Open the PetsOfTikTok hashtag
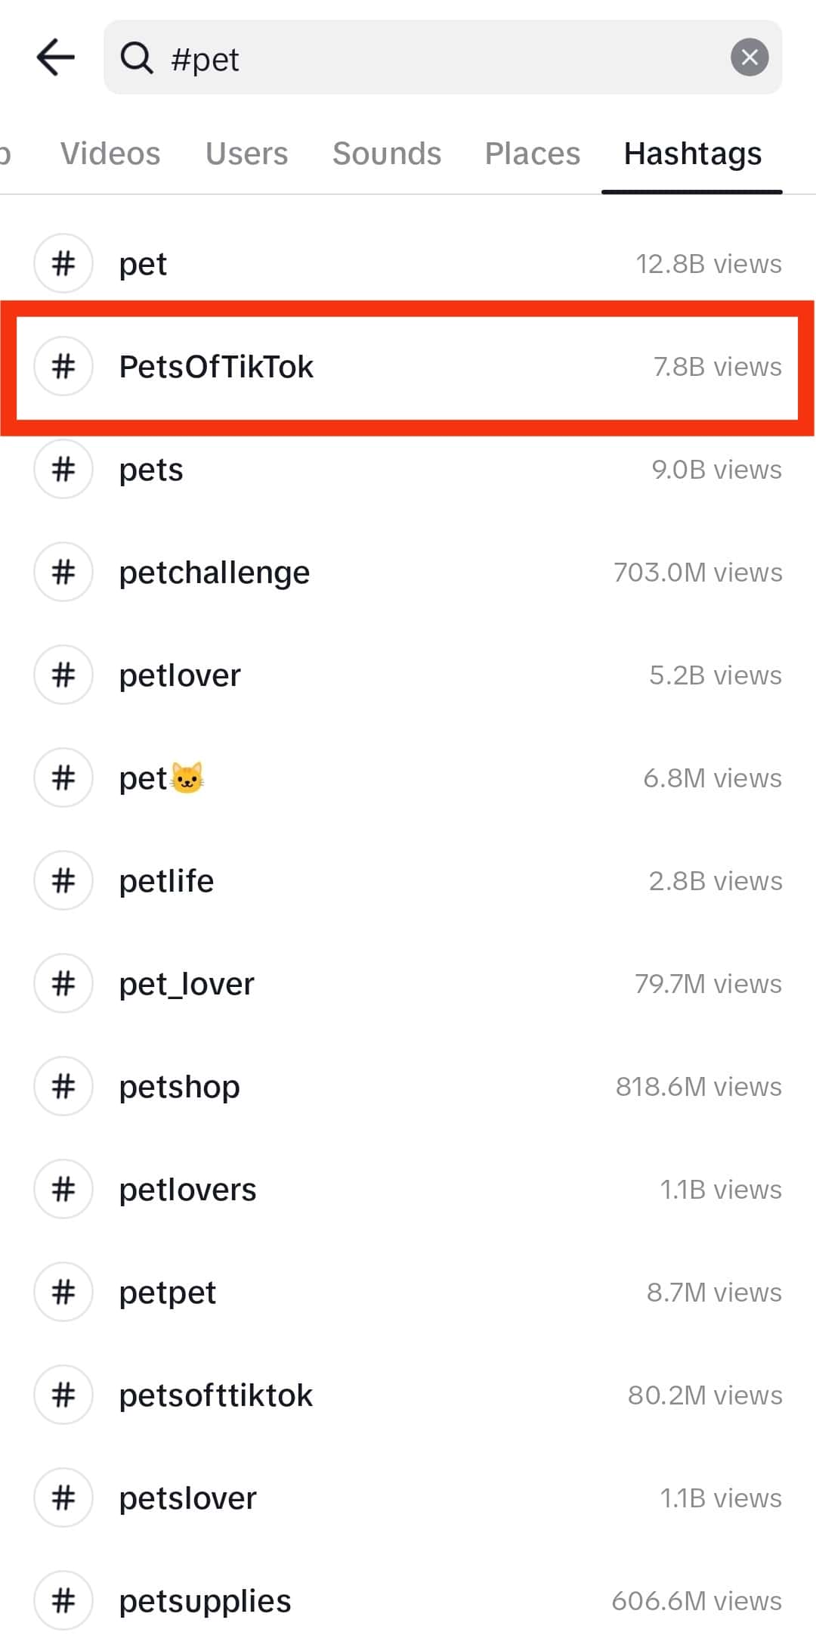This screenshot has width=816, height=1645. pos(216,367)
